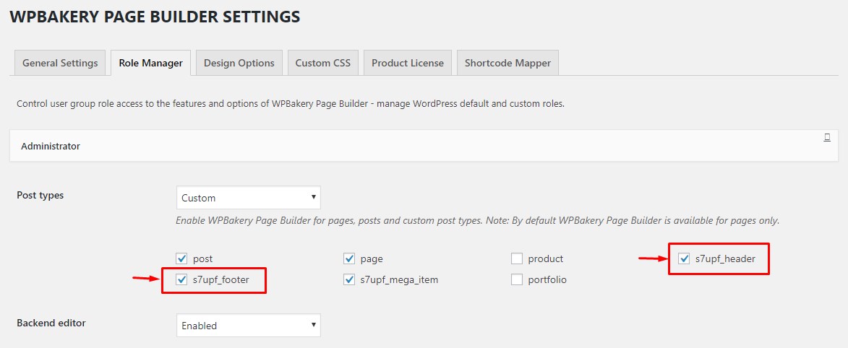Open the Custom CSS tab
Image resolution: width=848 pixels, height=348 pixels.
[x=322, y=63]
